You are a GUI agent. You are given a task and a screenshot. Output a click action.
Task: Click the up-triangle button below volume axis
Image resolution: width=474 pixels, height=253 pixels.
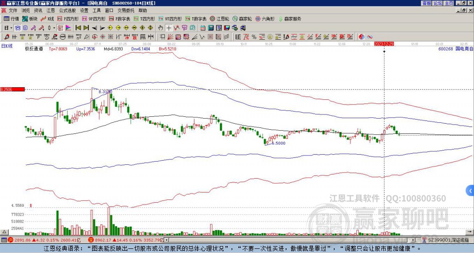[x=4, y=232]
